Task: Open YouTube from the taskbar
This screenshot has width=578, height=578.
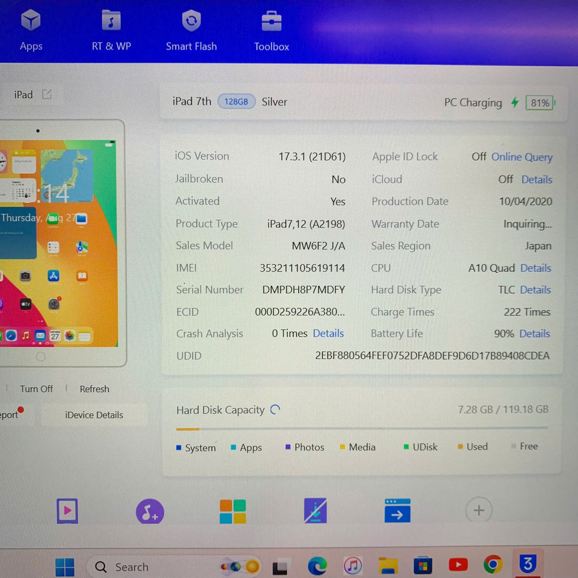Action: point(458,564)
